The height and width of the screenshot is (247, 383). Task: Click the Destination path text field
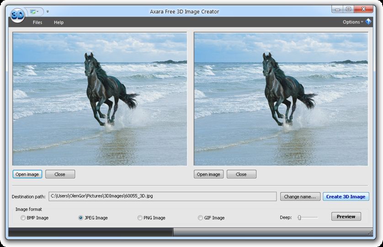[x=162, y=196]
